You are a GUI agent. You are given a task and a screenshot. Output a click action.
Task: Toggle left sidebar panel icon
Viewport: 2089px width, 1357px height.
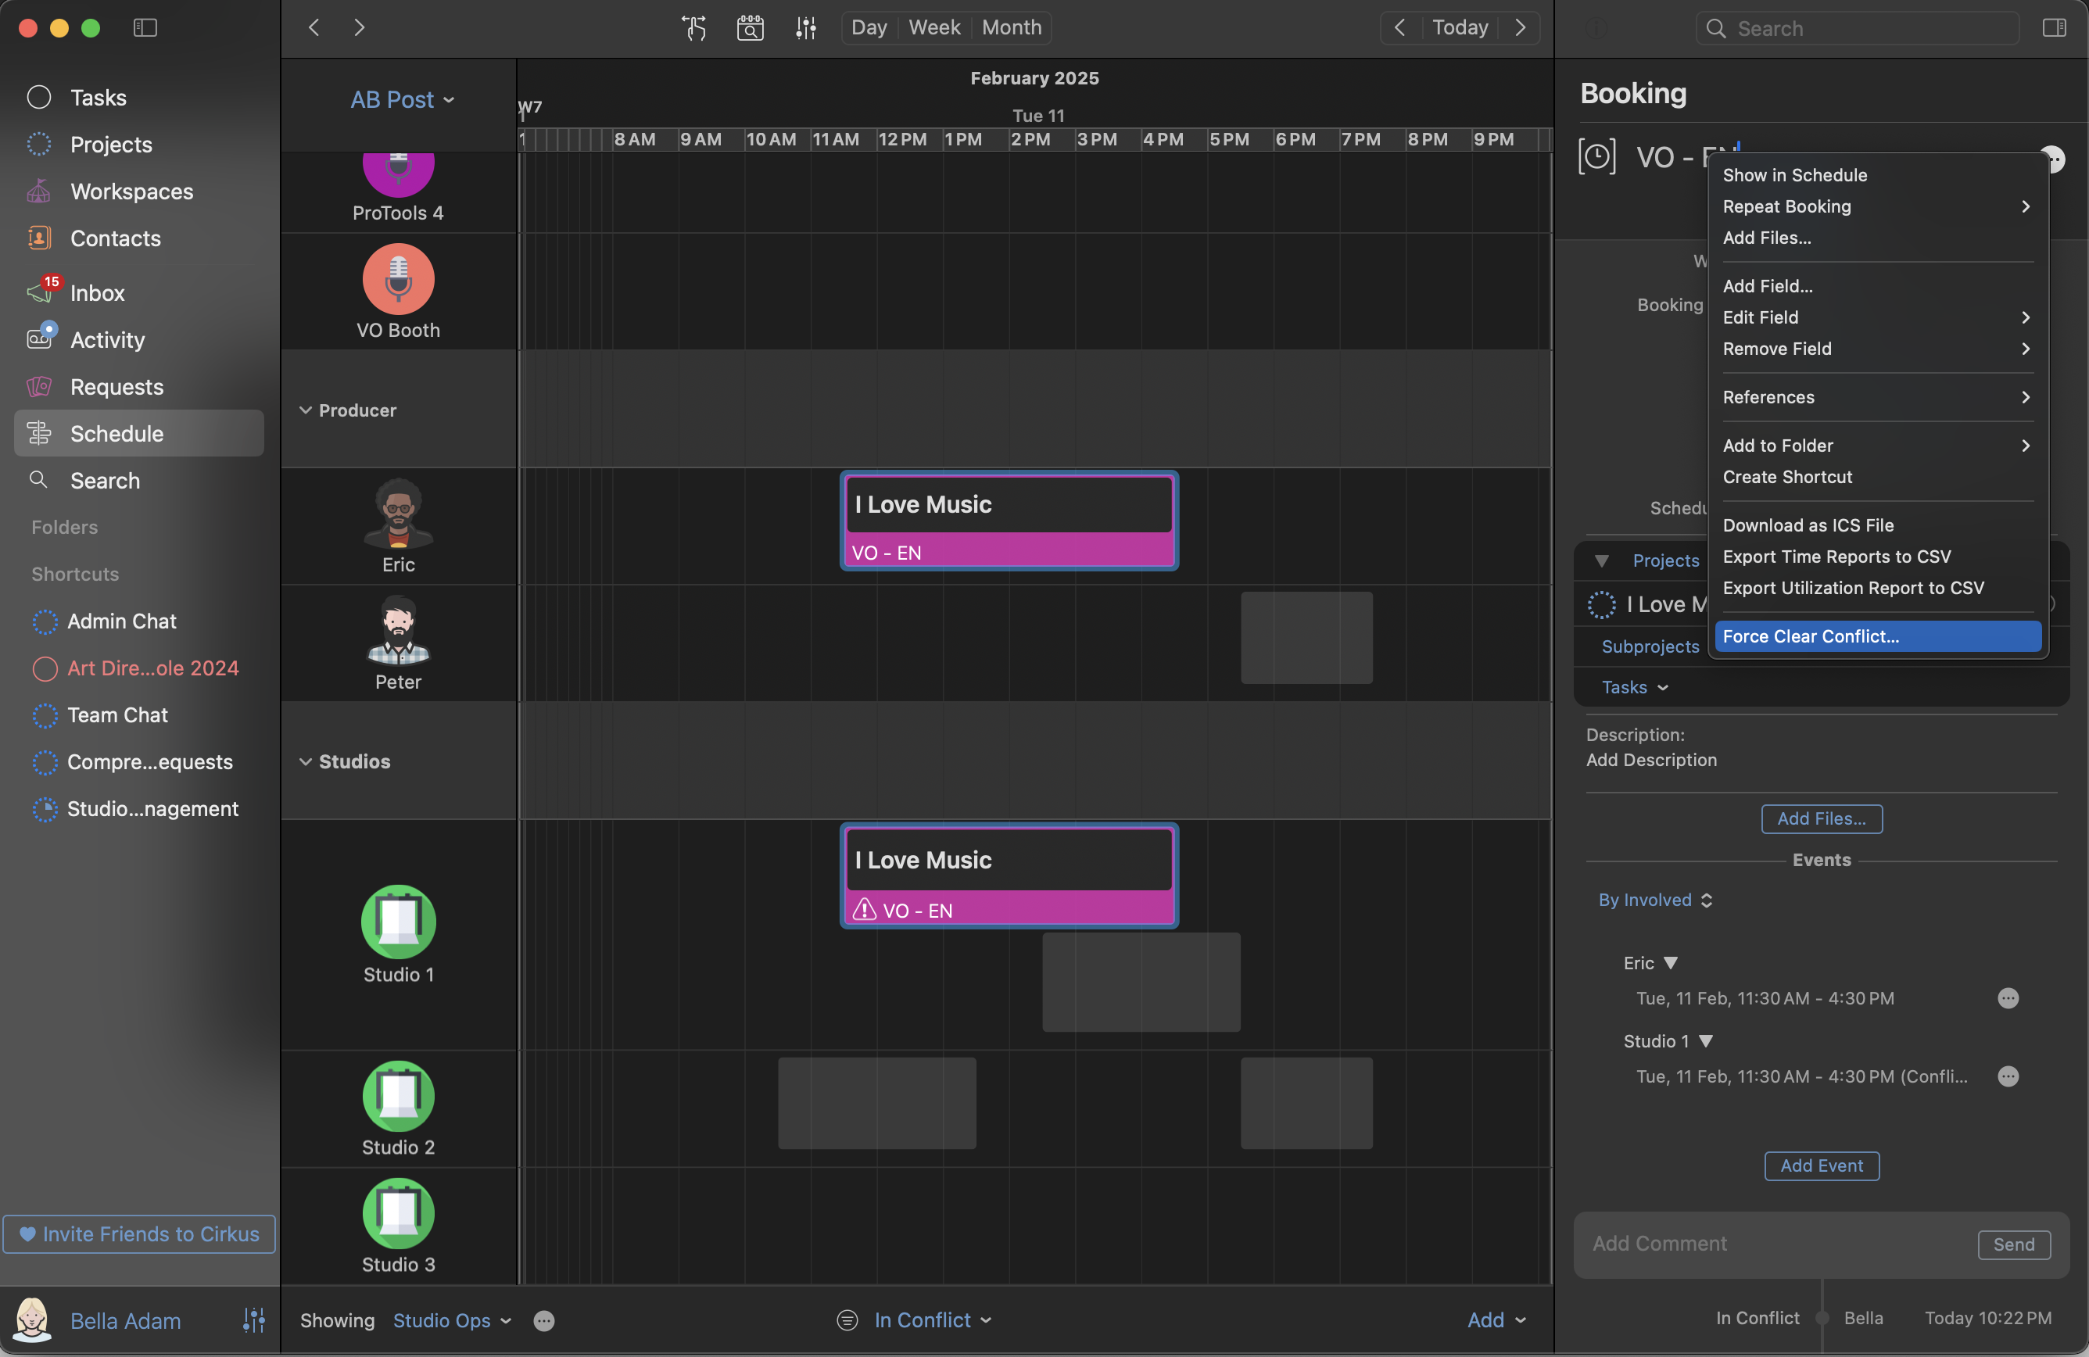[x=145, y=28]
